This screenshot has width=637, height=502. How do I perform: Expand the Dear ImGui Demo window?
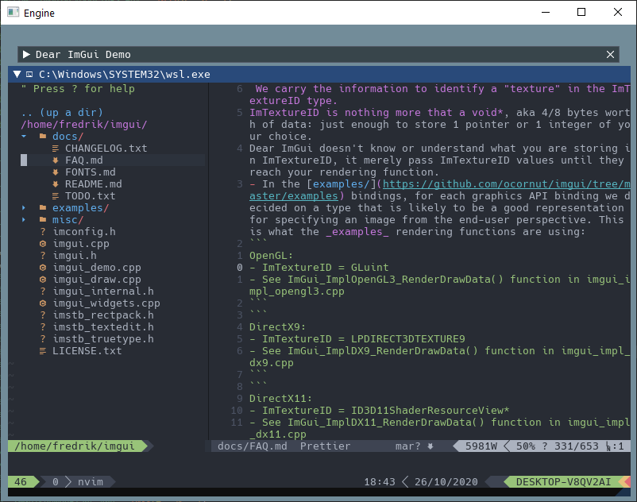pos(26,55)
